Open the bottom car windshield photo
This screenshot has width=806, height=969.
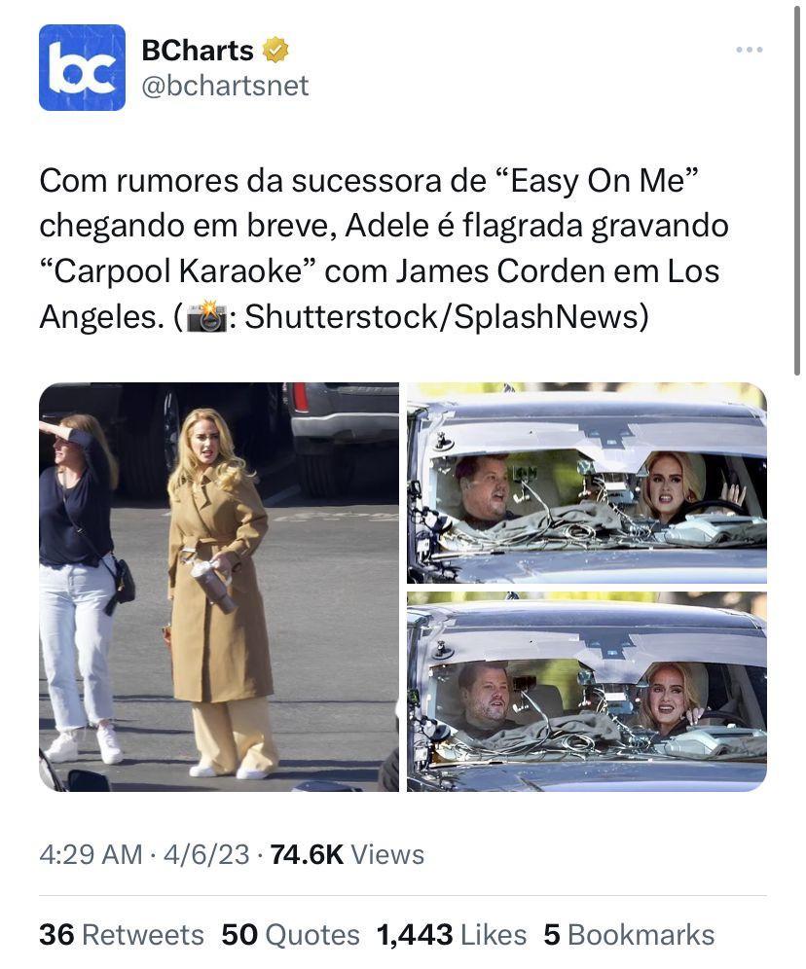[587, 692]
